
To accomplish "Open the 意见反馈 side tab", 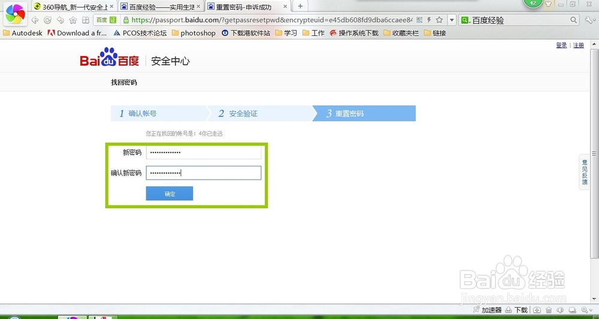I will tap(585, 172).
